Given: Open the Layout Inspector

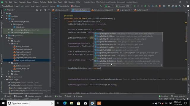Looking at the screenshot, I should point(178,96).
